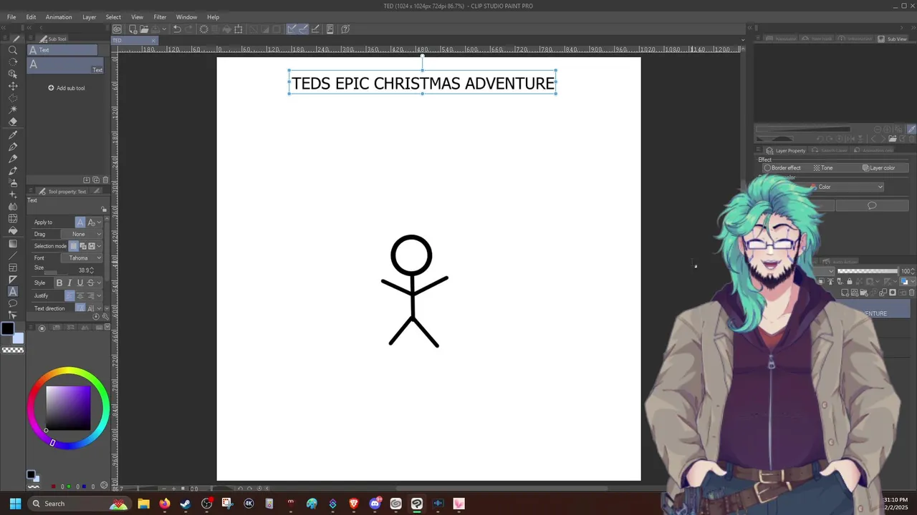Click the wrench icon in tool property
Image resolution: width=917 pixels, height=515 pixels.
pos(105,316)
